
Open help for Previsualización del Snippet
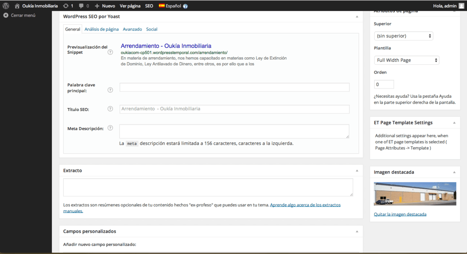click(x=110, y=52)
